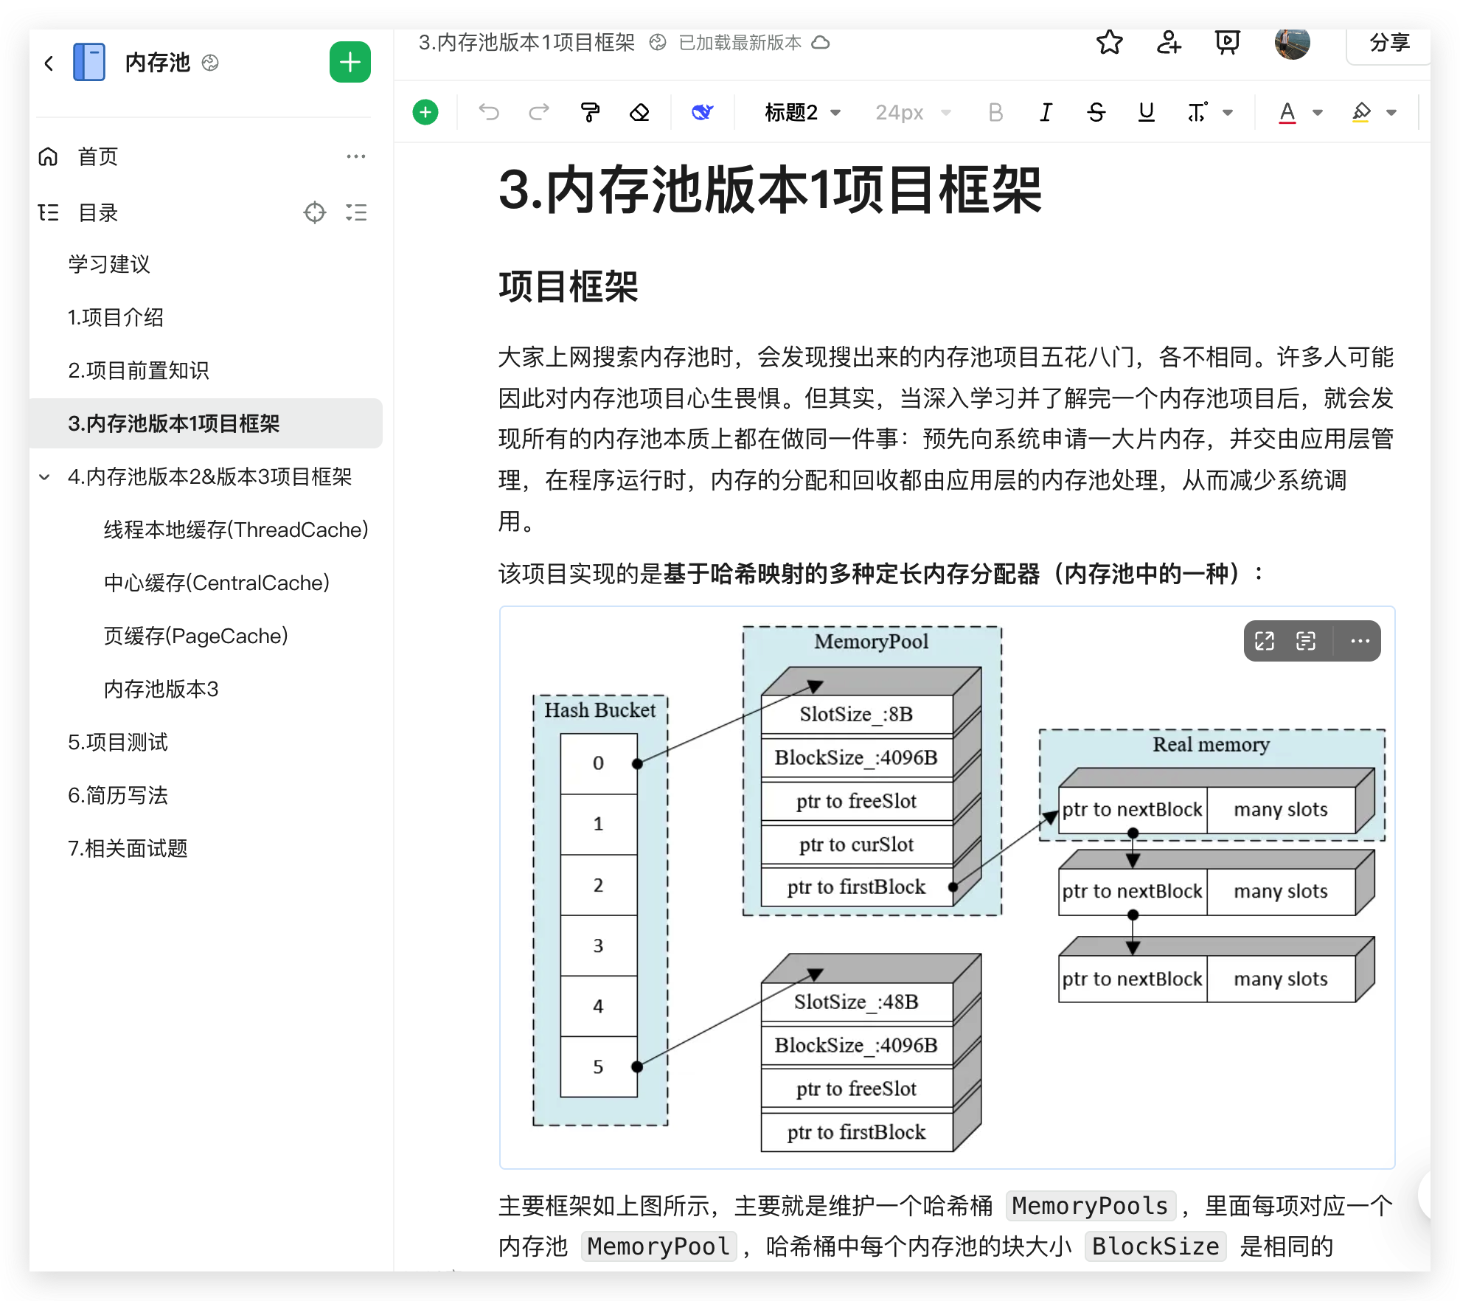Go to 首页 home link
The width and height of the screenshot is (1460, 1301).
(x=97, y=156)
